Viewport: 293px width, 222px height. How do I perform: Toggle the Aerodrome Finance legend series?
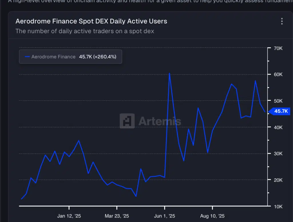pyautogui.click(x=53, y=57)
